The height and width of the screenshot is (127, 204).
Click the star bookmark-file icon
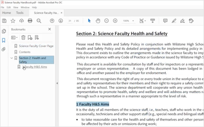[13, 21]
